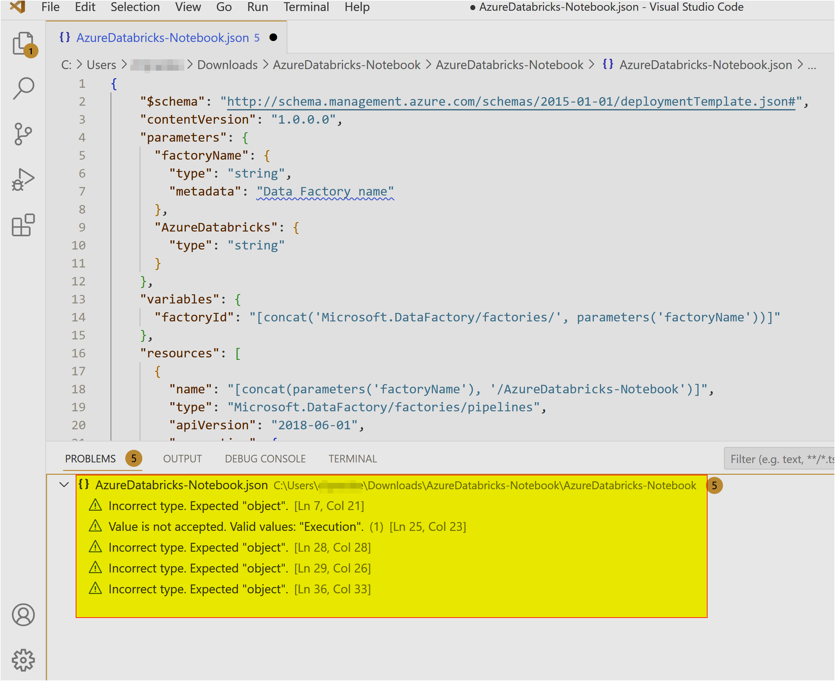Open the Explorer view in the activity bar

pyautogui.click(x=24, y=43)
